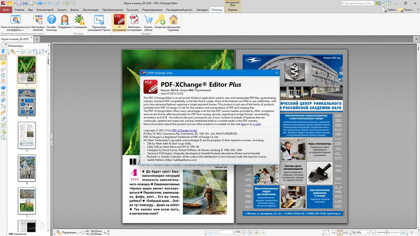Click zoom out minus in status bar
Viewport: 420px width, 236px height.
click(x=374, y=233)
